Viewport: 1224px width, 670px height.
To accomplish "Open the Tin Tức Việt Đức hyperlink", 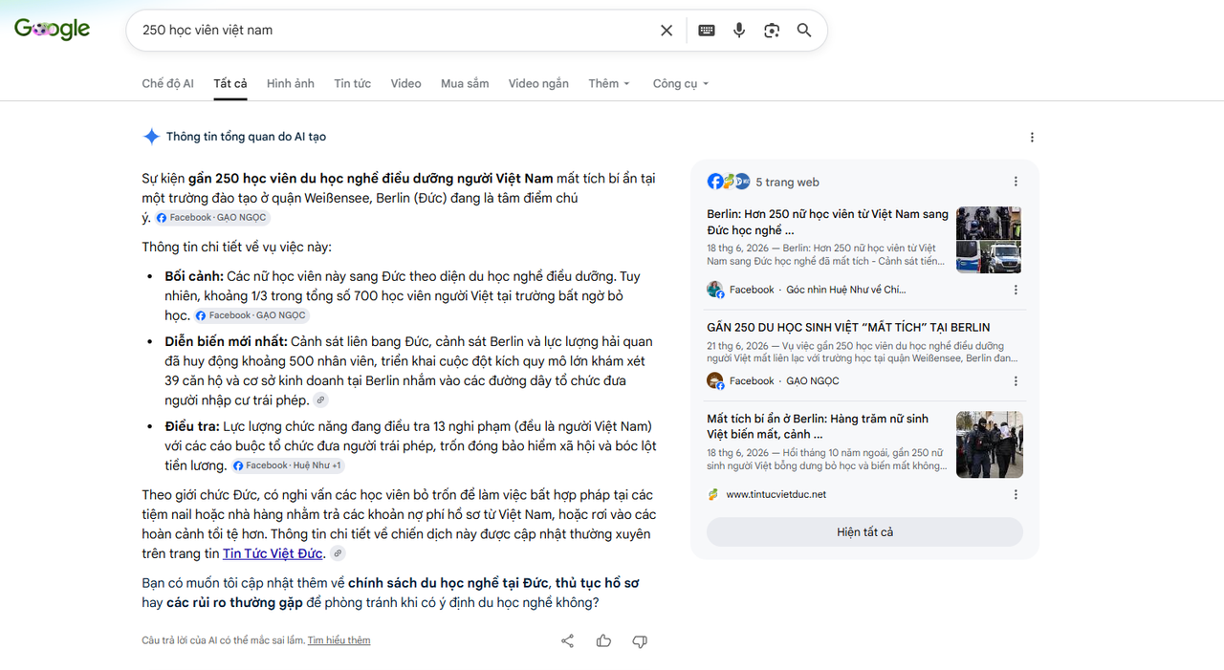I will (273, 553).
